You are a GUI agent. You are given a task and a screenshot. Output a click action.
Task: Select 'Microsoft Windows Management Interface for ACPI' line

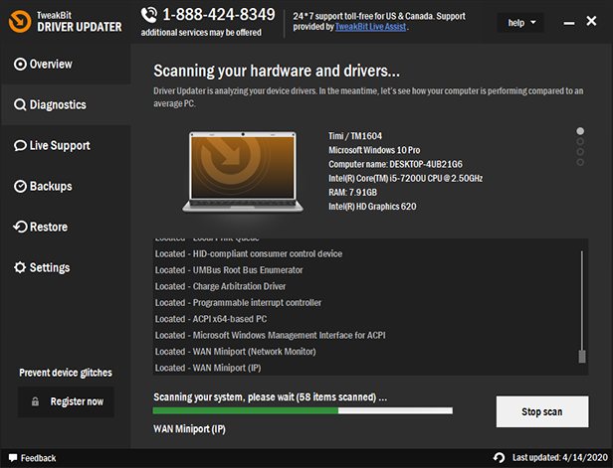(270, 335)
